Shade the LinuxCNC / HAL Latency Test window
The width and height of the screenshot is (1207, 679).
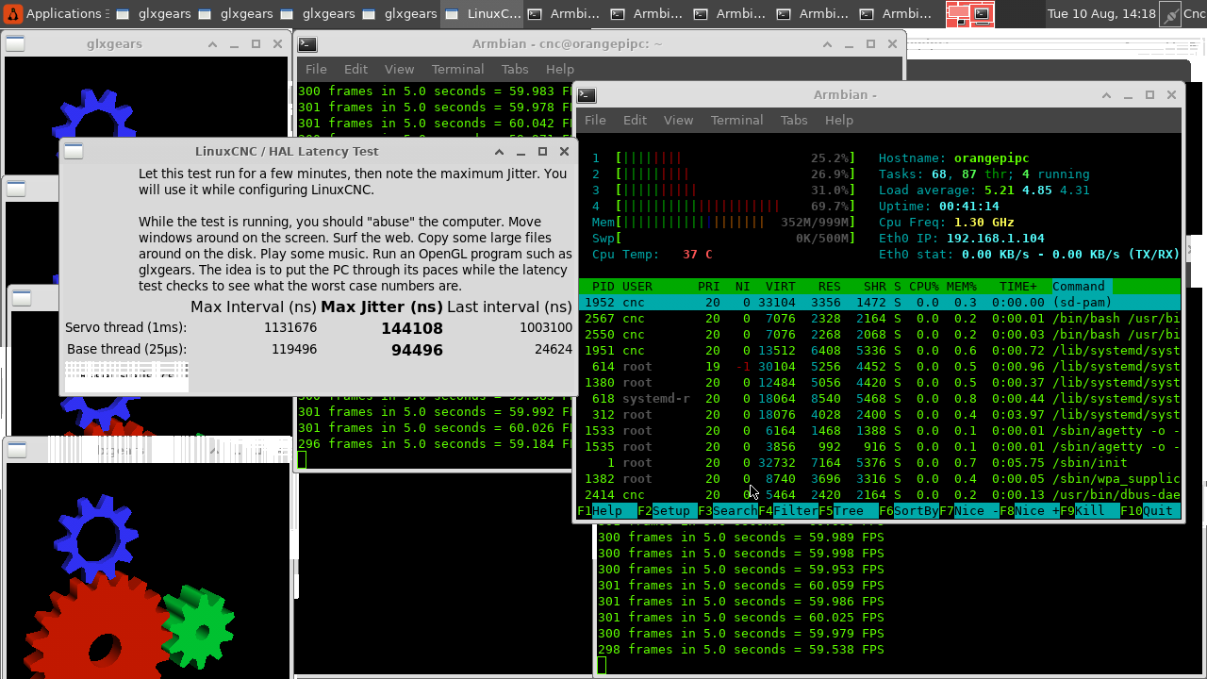tap(499, 152)
